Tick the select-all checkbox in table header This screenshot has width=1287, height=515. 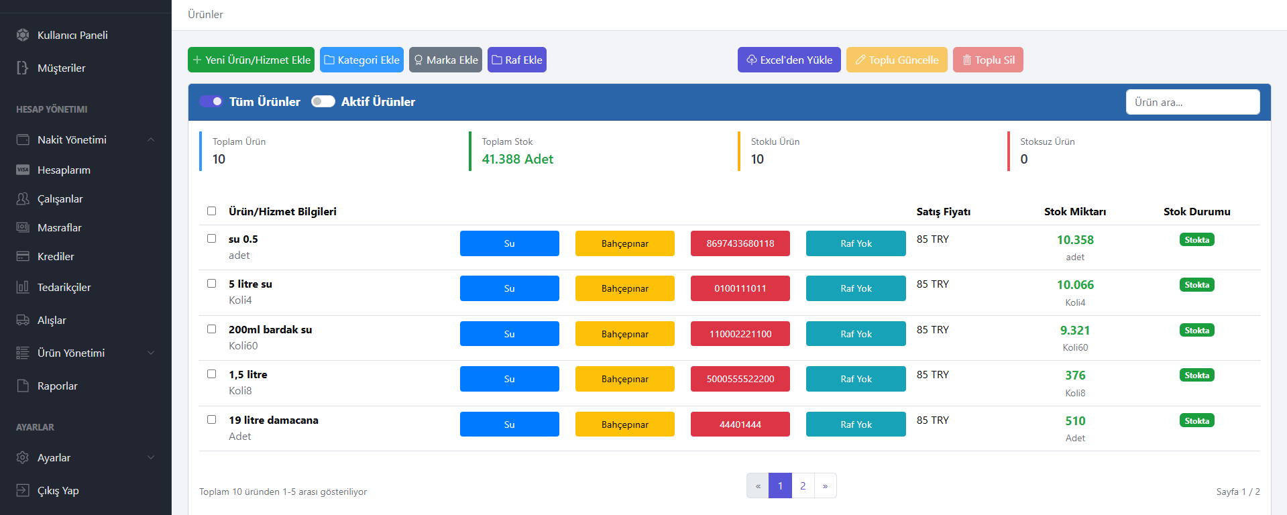point(212,211)
